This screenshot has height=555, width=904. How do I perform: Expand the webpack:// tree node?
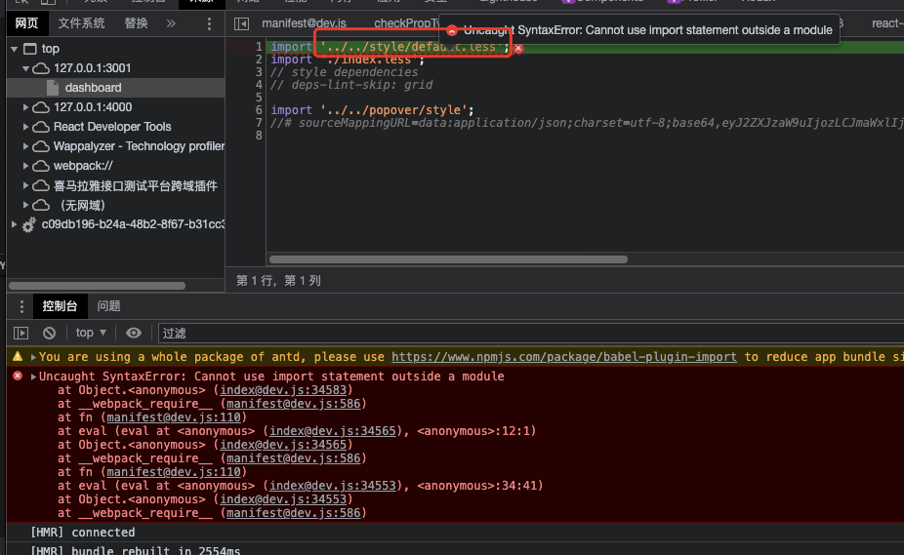point(25,166)
